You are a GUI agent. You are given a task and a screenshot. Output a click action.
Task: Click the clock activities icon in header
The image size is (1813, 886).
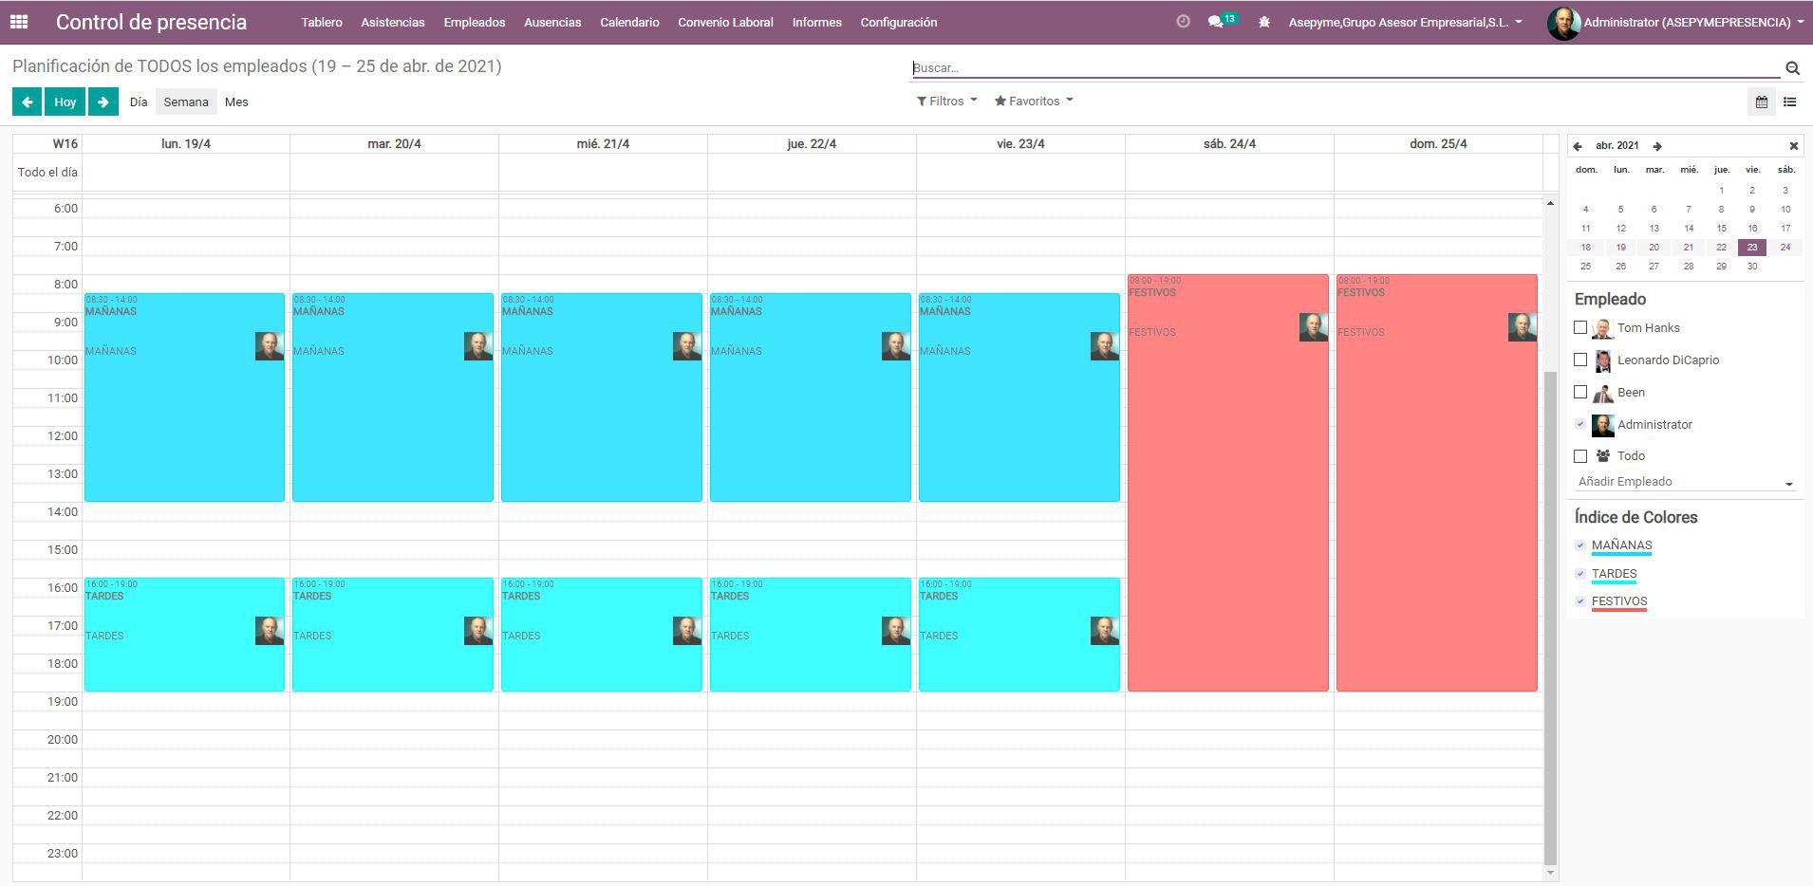coord(1183,22)
